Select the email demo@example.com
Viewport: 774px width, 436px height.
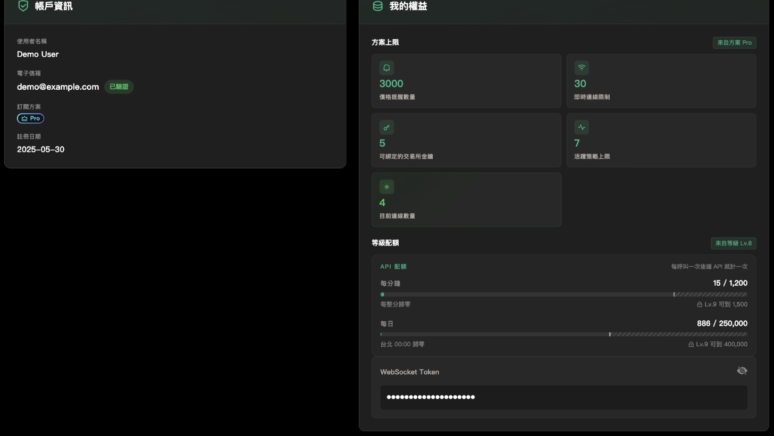click(x=58, y=87)
